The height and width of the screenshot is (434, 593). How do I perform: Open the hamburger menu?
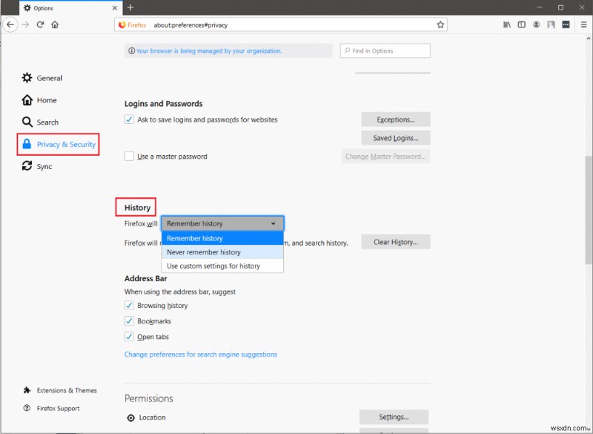coord(583,24)
